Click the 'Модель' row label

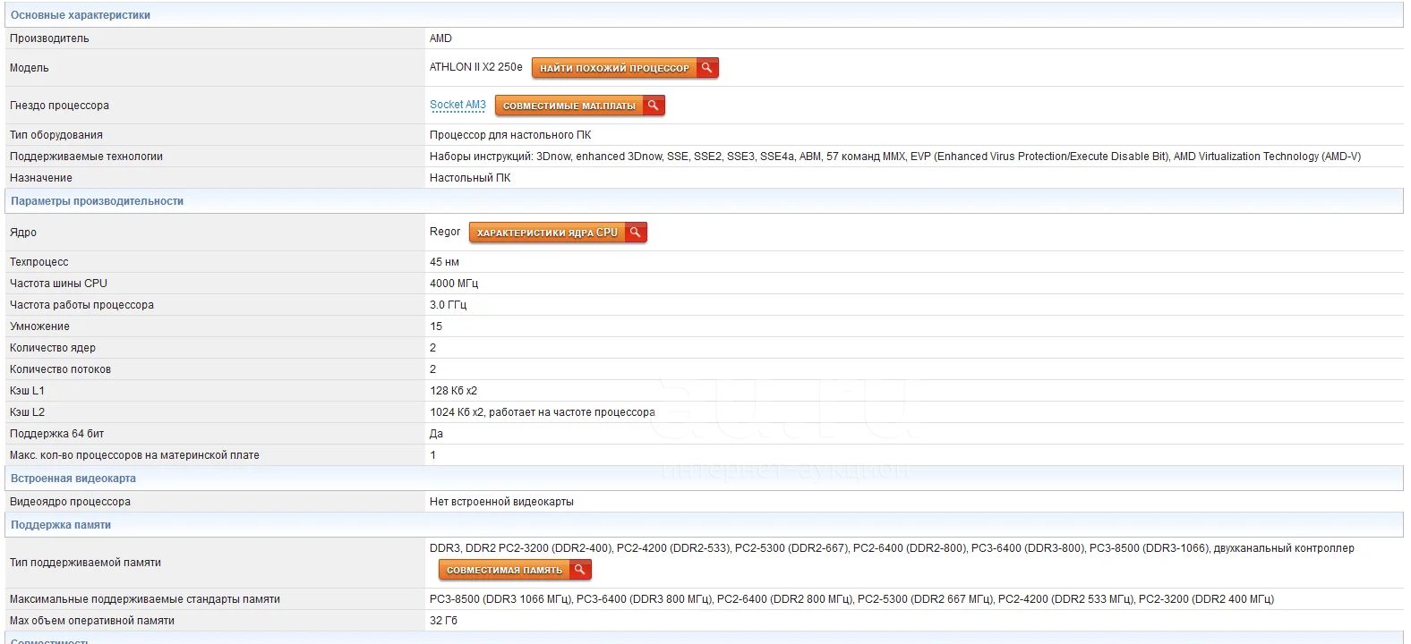30,68
